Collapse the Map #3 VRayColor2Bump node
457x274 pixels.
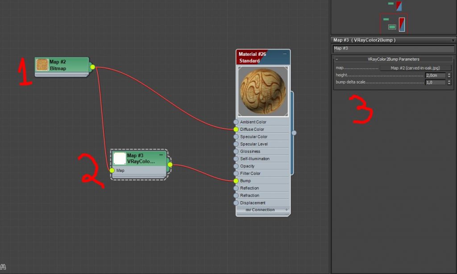[x=161, y=155]
